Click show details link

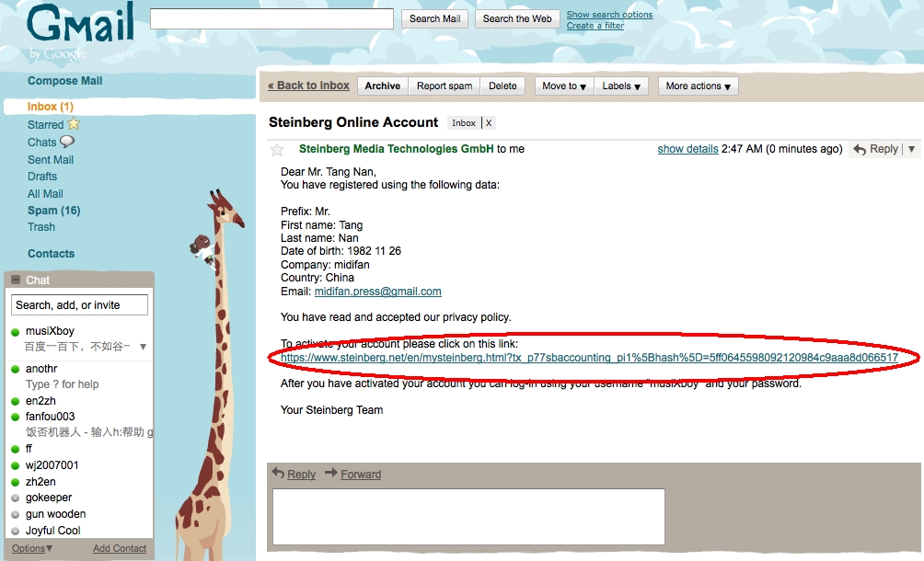click(x=687, y=149)
